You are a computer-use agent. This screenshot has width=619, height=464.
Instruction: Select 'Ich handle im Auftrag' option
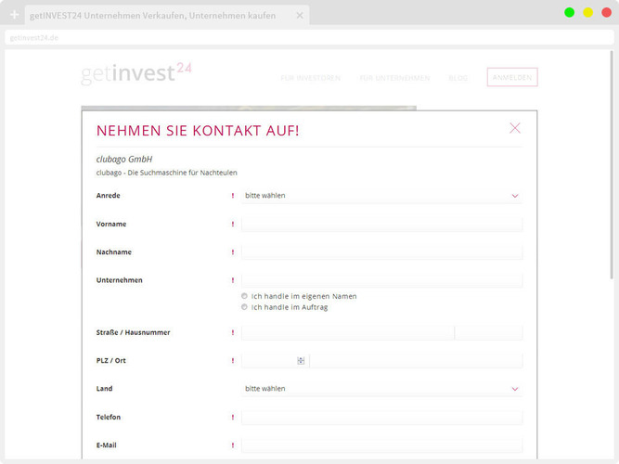click(x=244, y=307)
